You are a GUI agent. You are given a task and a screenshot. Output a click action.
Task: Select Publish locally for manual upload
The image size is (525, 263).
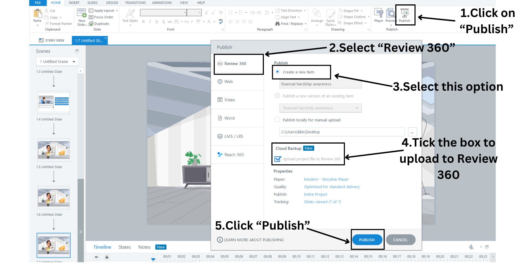tap(278, 120)
